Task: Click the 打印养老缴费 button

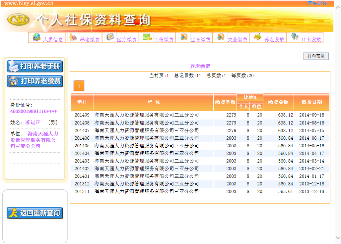Action: tap(35, 81)
